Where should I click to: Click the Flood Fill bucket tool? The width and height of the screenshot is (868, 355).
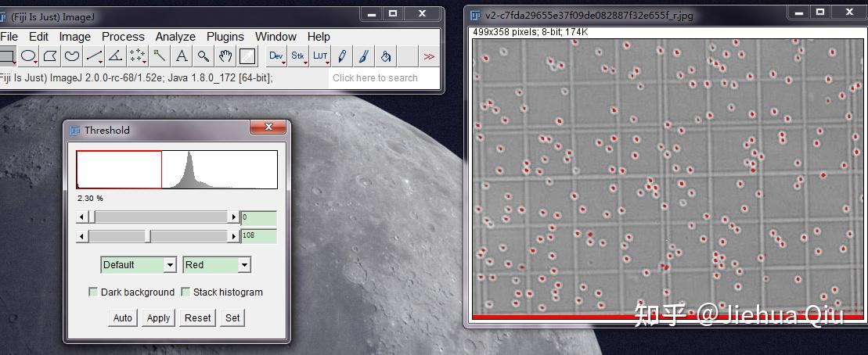tap(386, 56)
